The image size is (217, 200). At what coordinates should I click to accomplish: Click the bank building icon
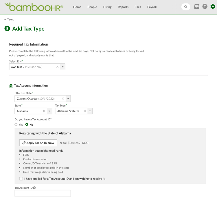(x=11, y=86)
